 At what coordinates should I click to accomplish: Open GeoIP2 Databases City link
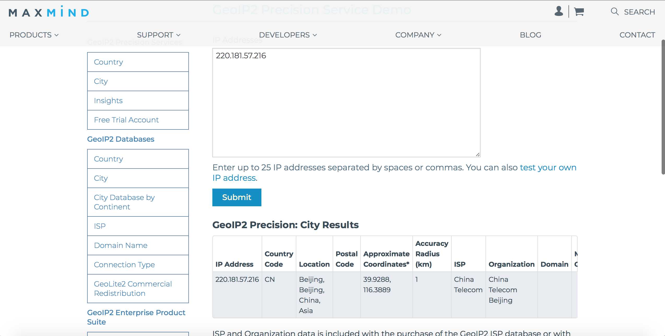tap(138, 178)
